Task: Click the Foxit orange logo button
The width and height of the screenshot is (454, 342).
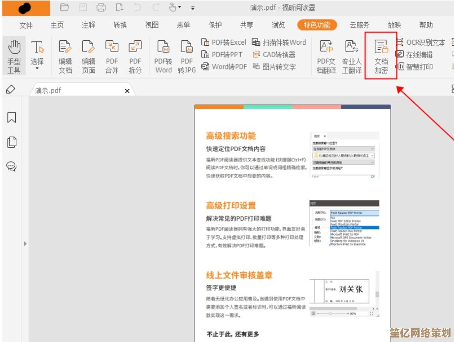Action: coord(26,8)
